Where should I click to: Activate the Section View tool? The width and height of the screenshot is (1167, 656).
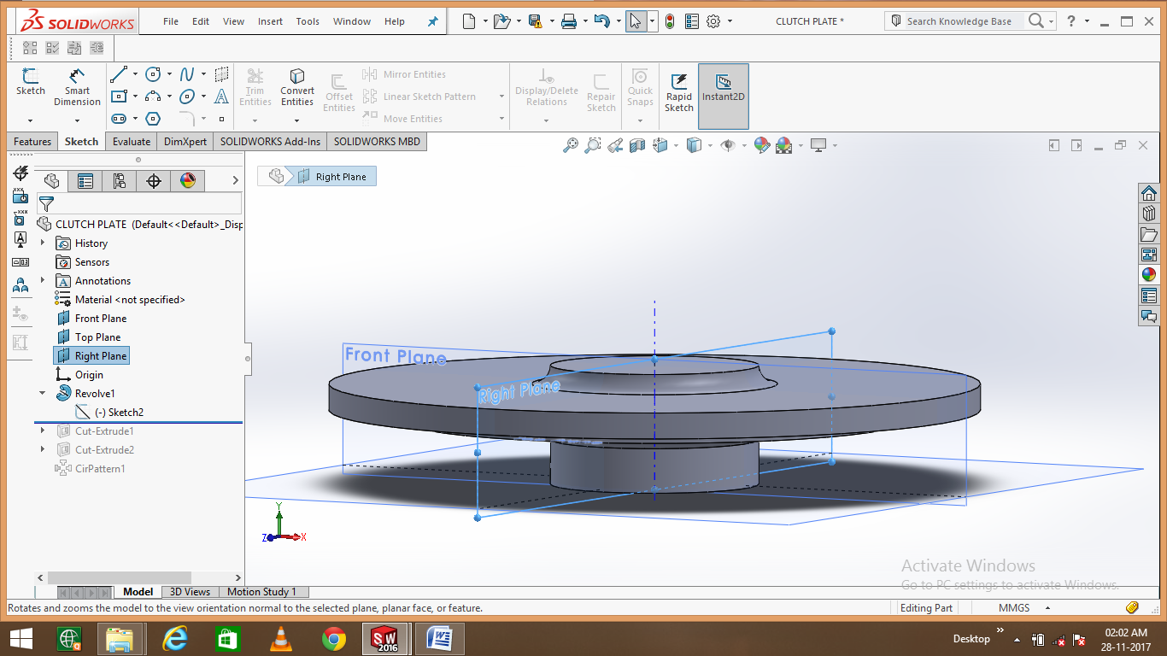[637, 145]
